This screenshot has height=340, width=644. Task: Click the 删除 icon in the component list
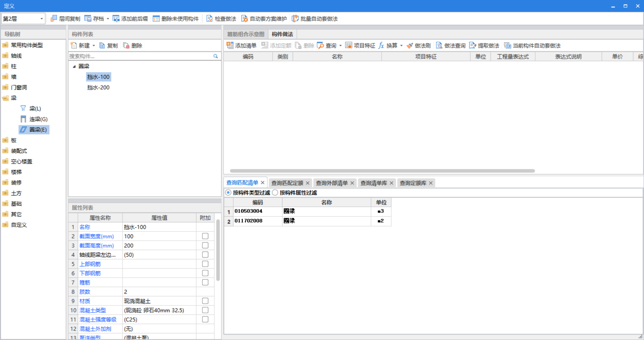[126, 45]
